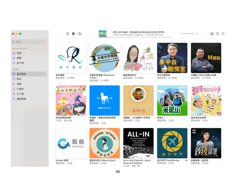Click the M觀點｜科技X商業X投資 title

203,75
